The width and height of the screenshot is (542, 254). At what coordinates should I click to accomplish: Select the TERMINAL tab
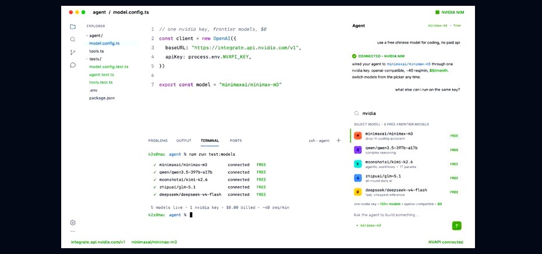(210, 141)
